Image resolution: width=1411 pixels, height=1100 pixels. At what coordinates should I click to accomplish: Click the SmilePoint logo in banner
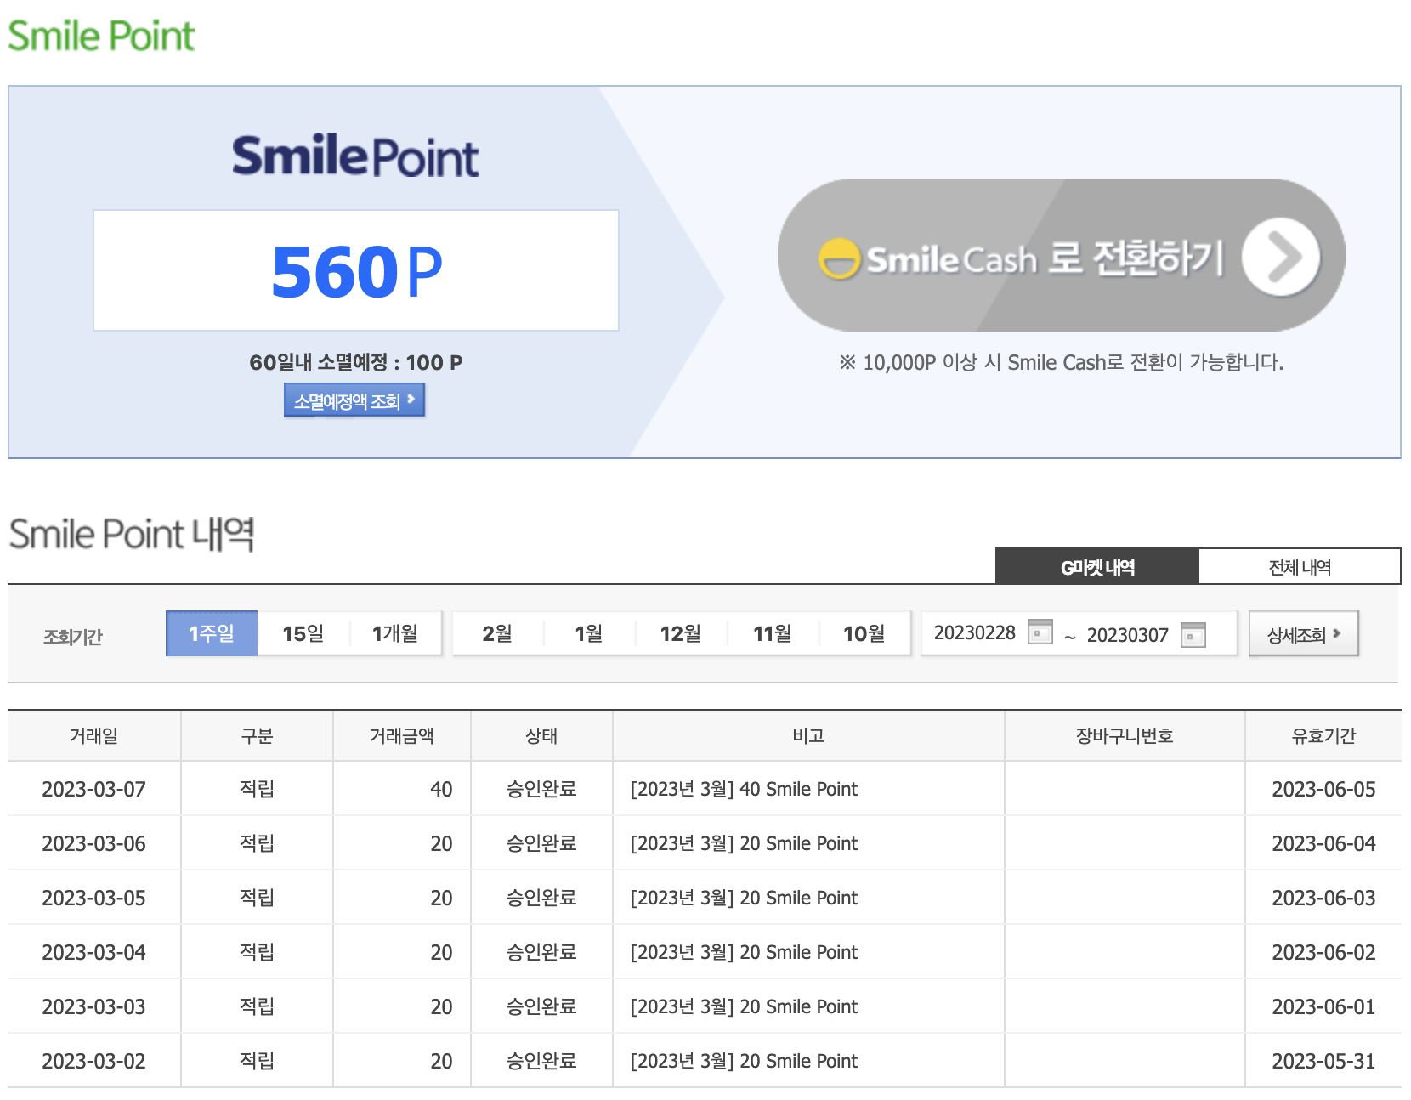[x=355, y=155]
